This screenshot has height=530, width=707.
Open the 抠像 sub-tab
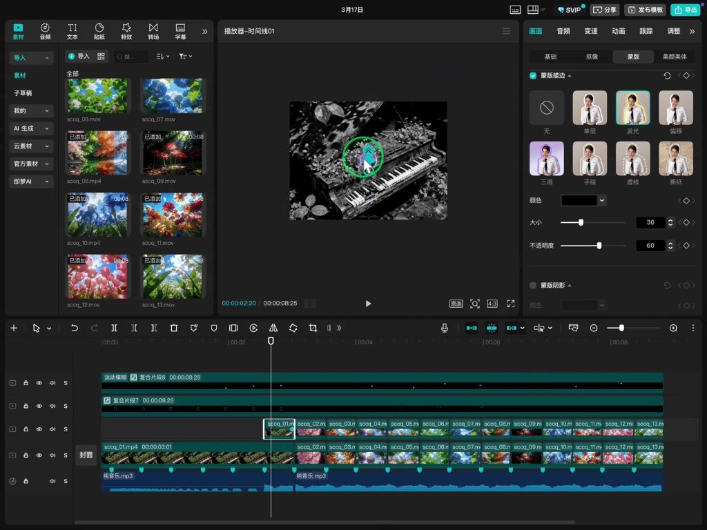592,57
